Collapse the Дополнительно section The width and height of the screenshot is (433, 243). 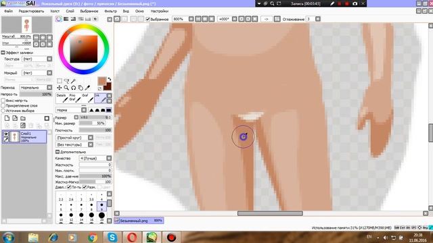(x=58, y=152)
